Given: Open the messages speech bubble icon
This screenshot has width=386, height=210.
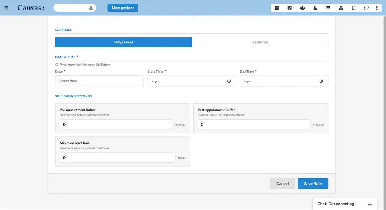Looking at the screenshot, I should point(366,8).
